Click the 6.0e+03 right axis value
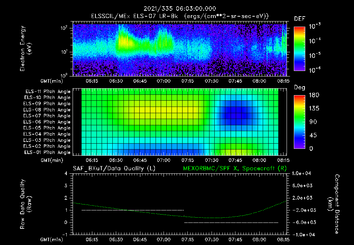354x245 pixels. click(x=302, y=186)
